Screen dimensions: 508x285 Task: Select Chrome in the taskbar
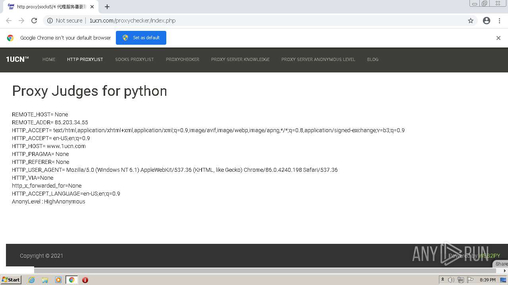[x=71, y=280]
